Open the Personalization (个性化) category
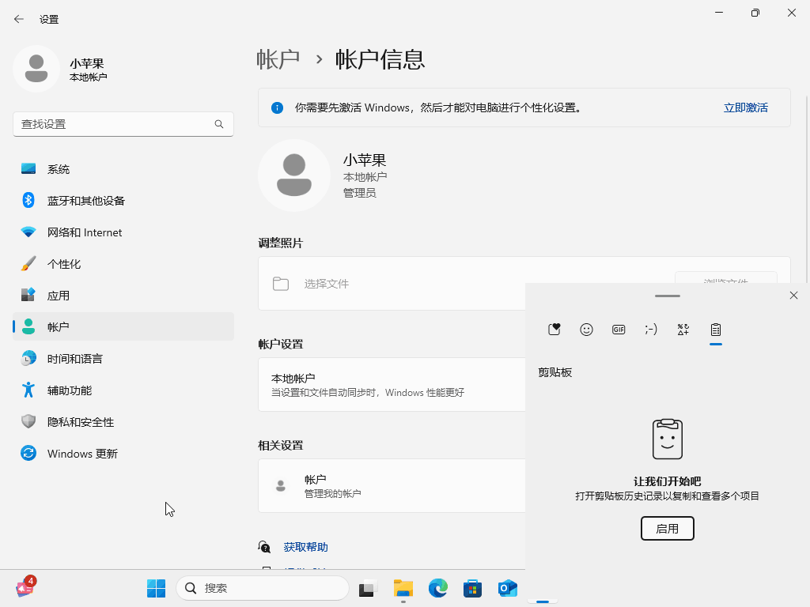The image size is (810, 607). pyautogui.click(x=123, y=264)
